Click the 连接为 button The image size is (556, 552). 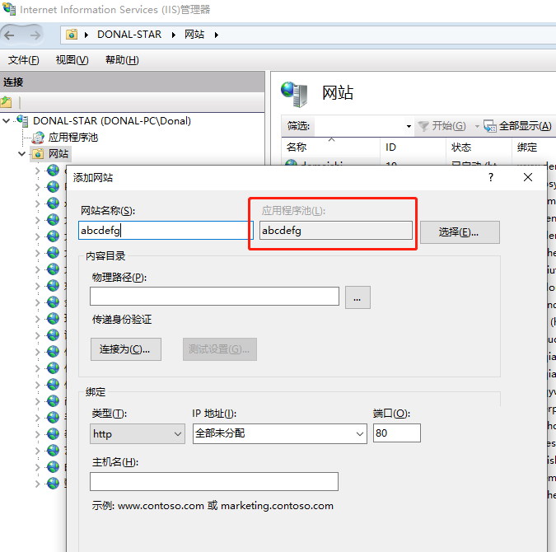click(x=125, y=349)
